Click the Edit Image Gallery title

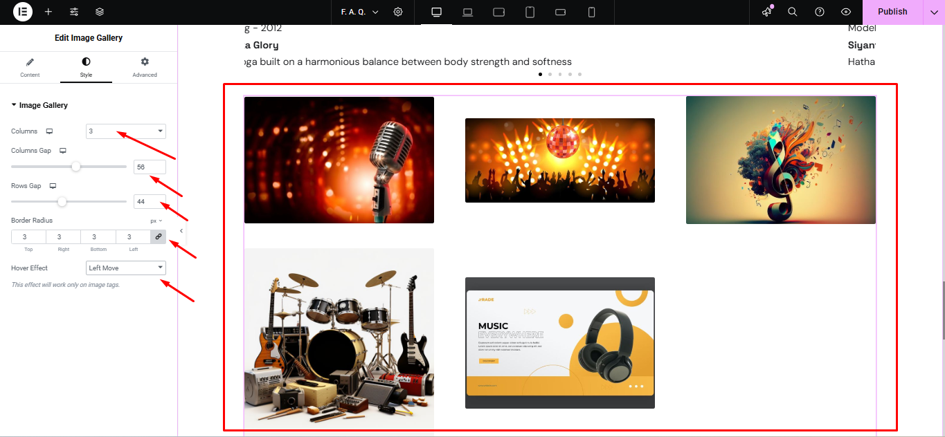point(89,38)
